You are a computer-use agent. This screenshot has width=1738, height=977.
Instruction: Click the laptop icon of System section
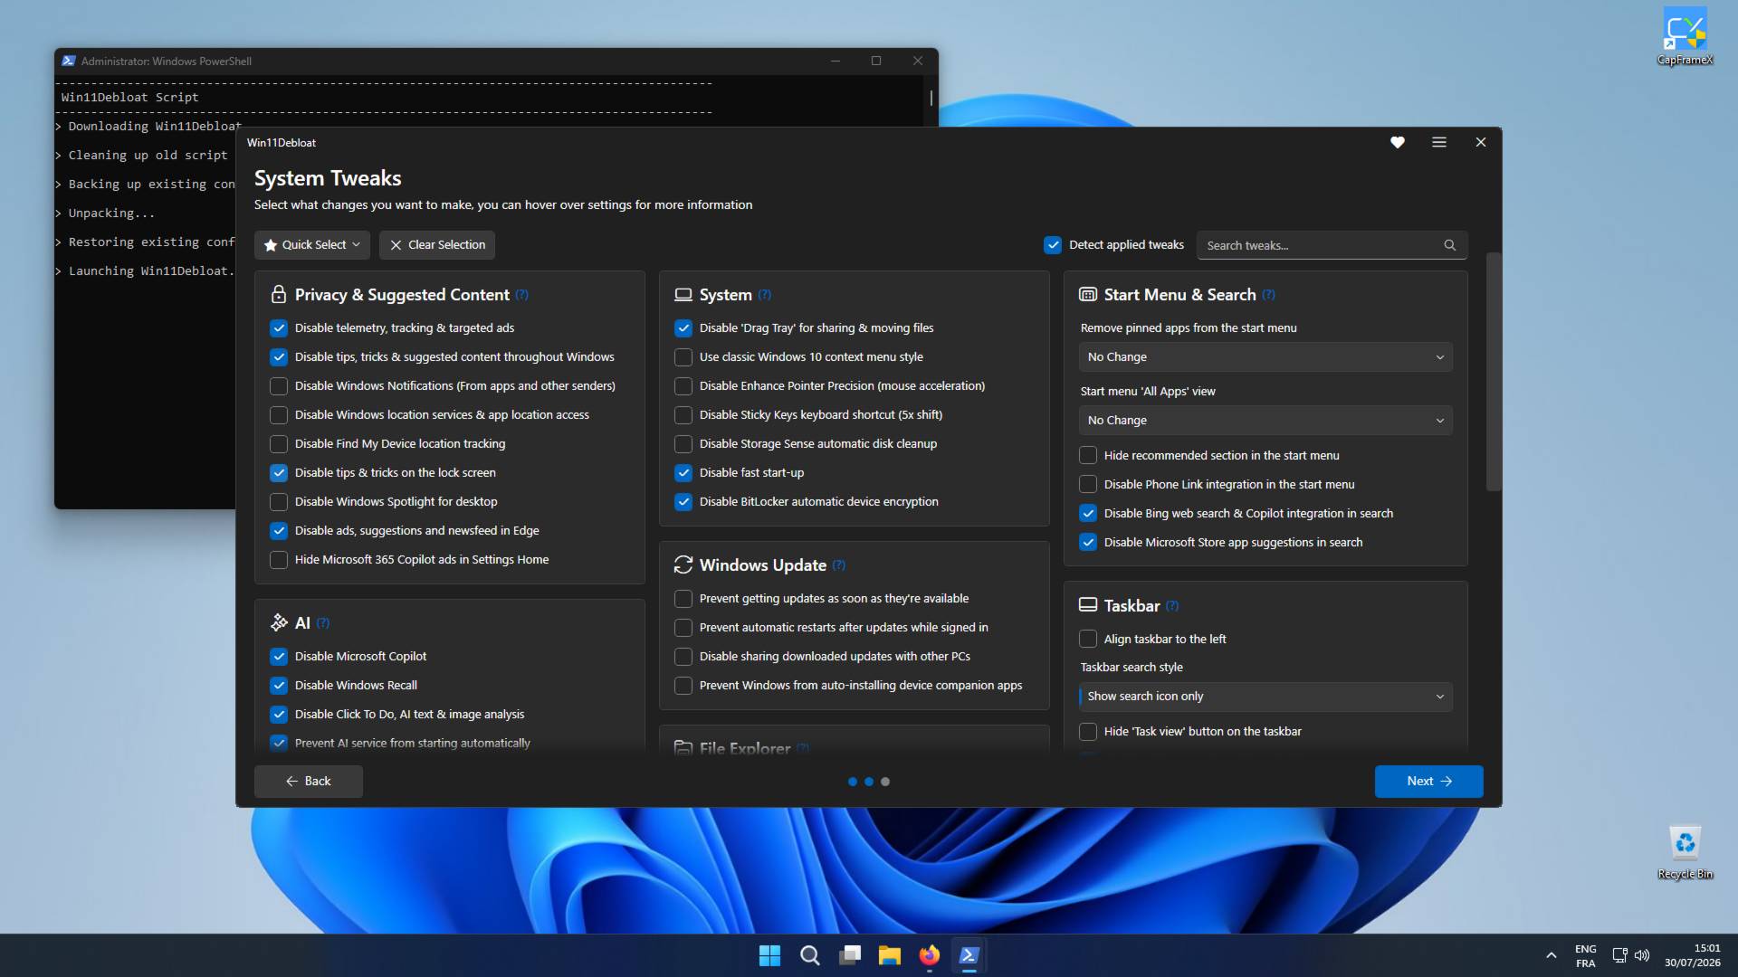pyautogui.click(x=683, y=295)
